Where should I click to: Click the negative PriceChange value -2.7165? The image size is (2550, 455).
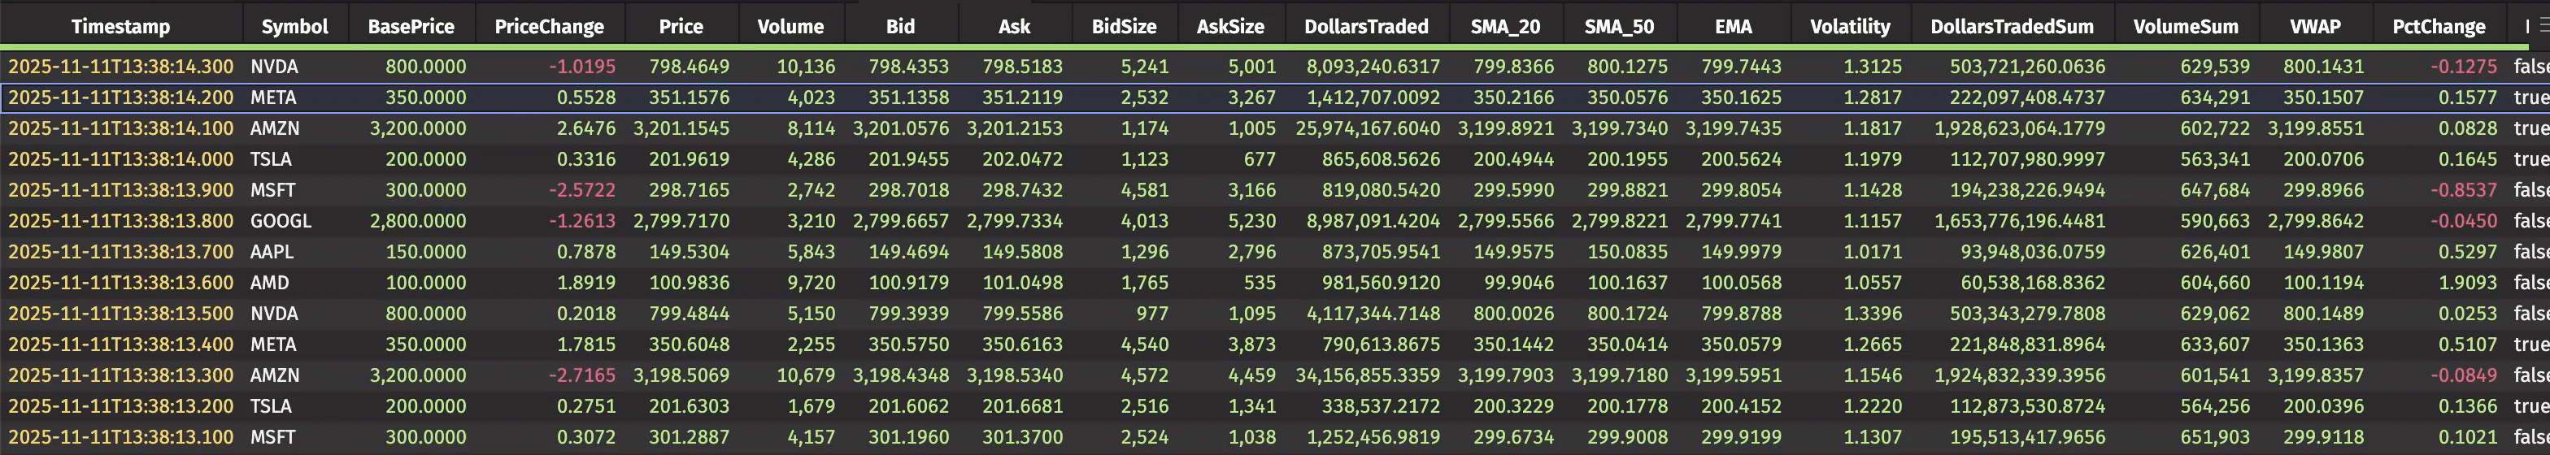click(582, 376)
